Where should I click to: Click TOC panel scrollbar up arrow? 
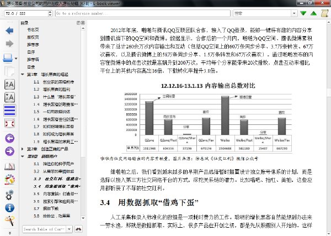83,28
